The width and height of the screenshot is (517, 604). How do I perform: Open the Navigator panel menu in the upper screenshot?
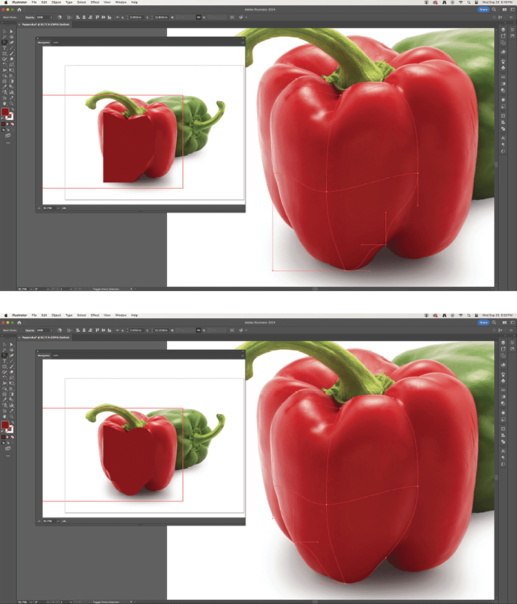coord(243,43)
